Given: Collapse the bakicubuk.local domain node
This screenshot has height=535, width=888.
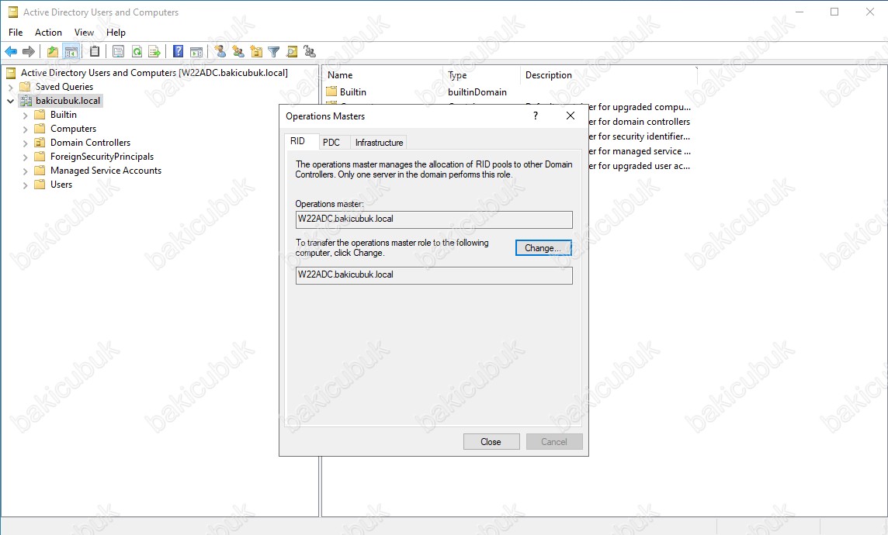Looking at the screenshot, I should [x=11, y=102].
